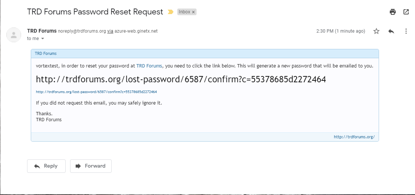Print this email with the printer icon
This screenshot has height=195, width=415.
click(x=392, y=12)
